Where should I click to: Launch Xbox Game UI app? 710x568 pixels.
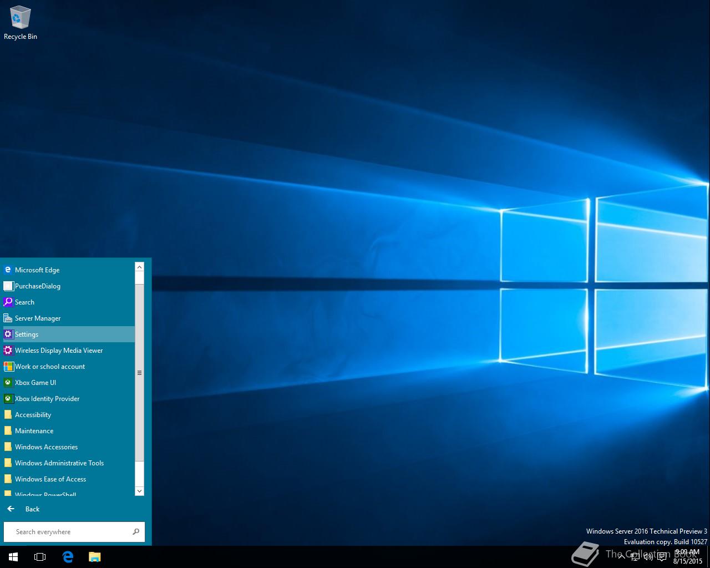point(69,382)
